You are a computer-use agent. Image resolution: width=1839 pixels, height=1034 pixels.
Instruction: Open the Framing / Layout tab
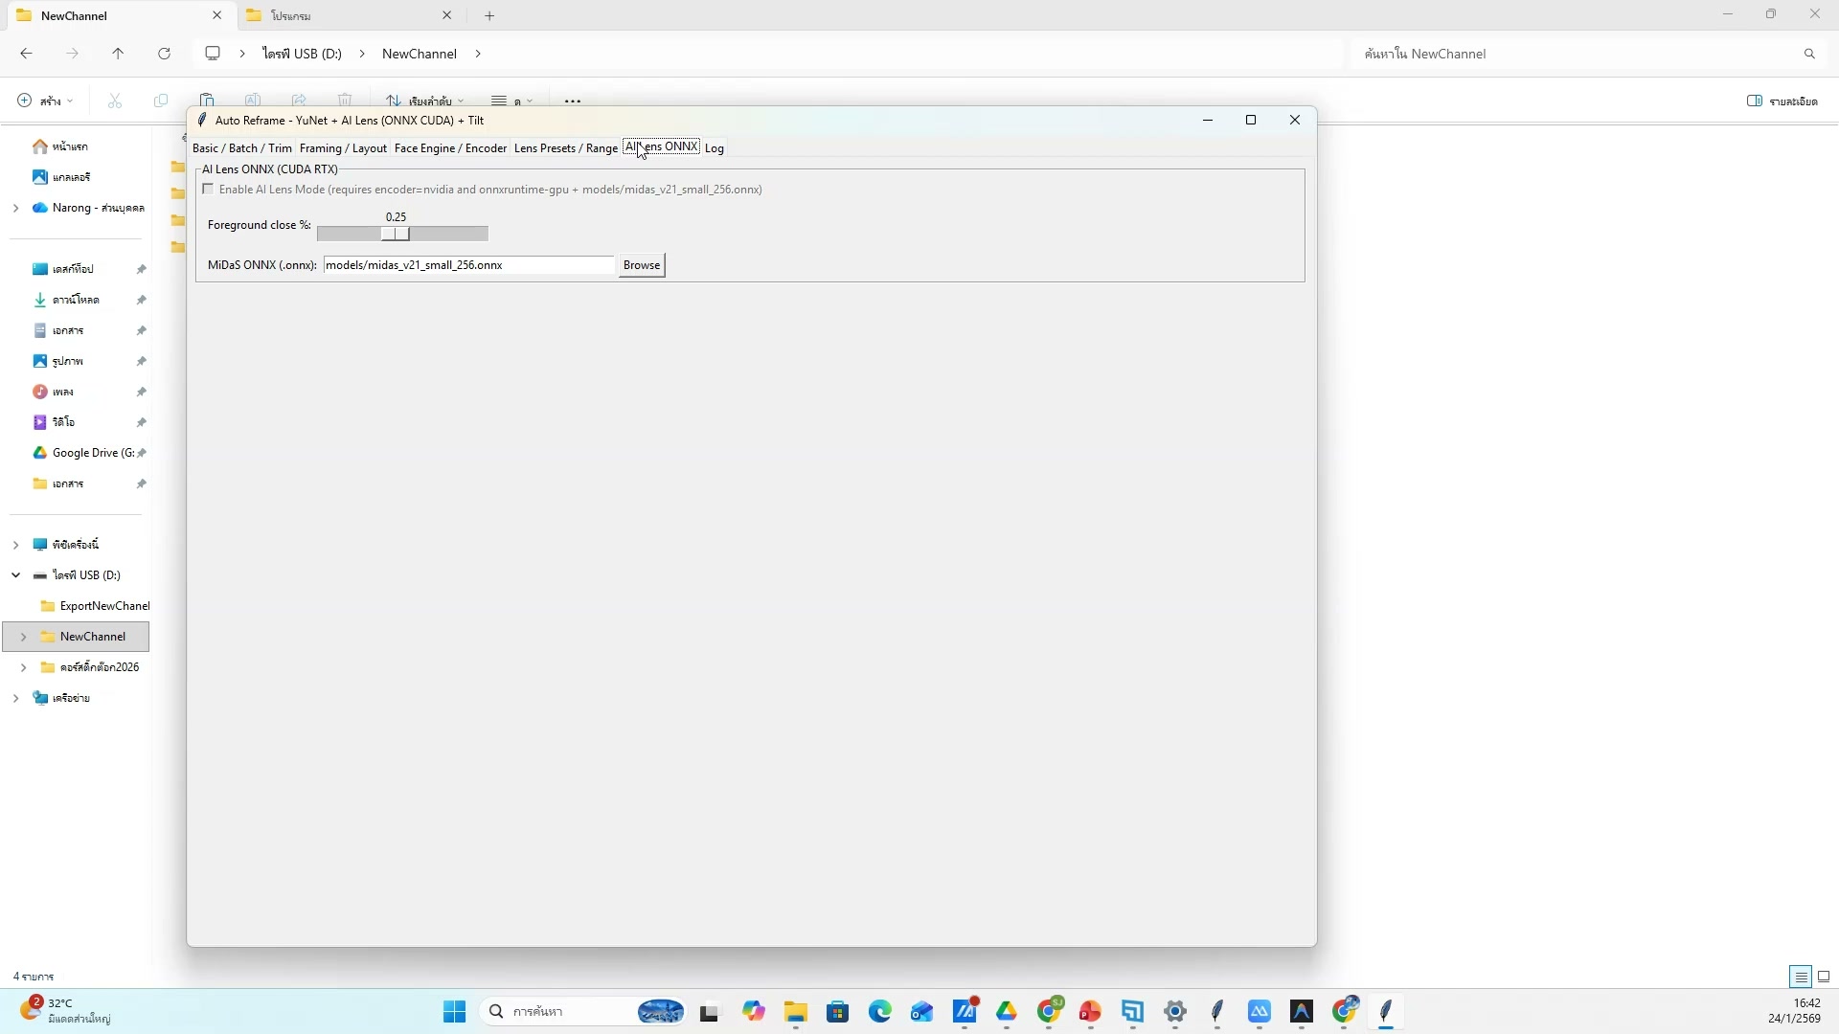click(343, 148)
